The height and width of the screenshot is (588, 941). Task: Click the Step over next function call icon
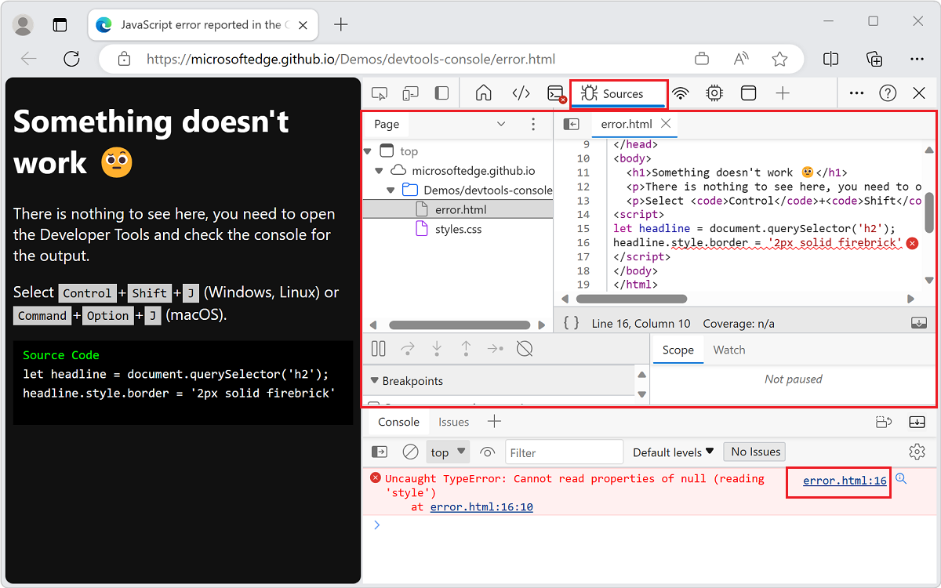(406, 349)
